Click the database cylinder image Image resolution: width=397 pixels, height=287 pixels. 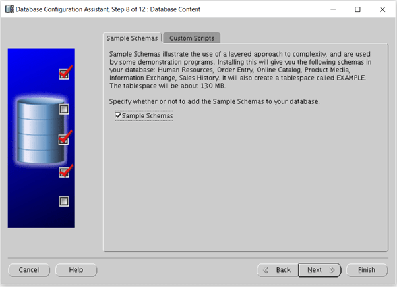[40, 132]
